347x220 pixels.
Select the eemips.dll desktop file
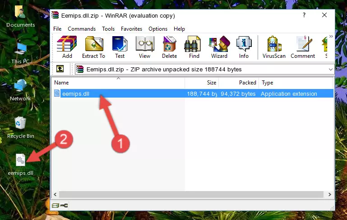click(21, 165)
